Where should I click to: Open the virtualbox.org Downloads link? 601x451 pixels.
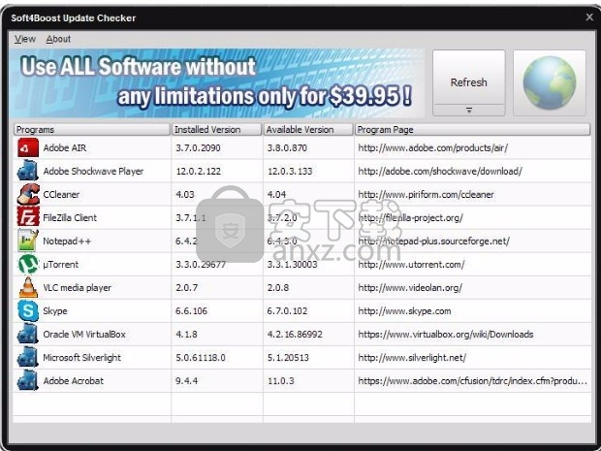pos(445,335)
